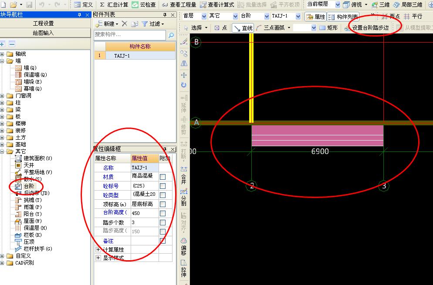Screen dimensions: 433x285
Task: Click the 建筑面积(U) tree icon
Action: (x=18, y=158)
